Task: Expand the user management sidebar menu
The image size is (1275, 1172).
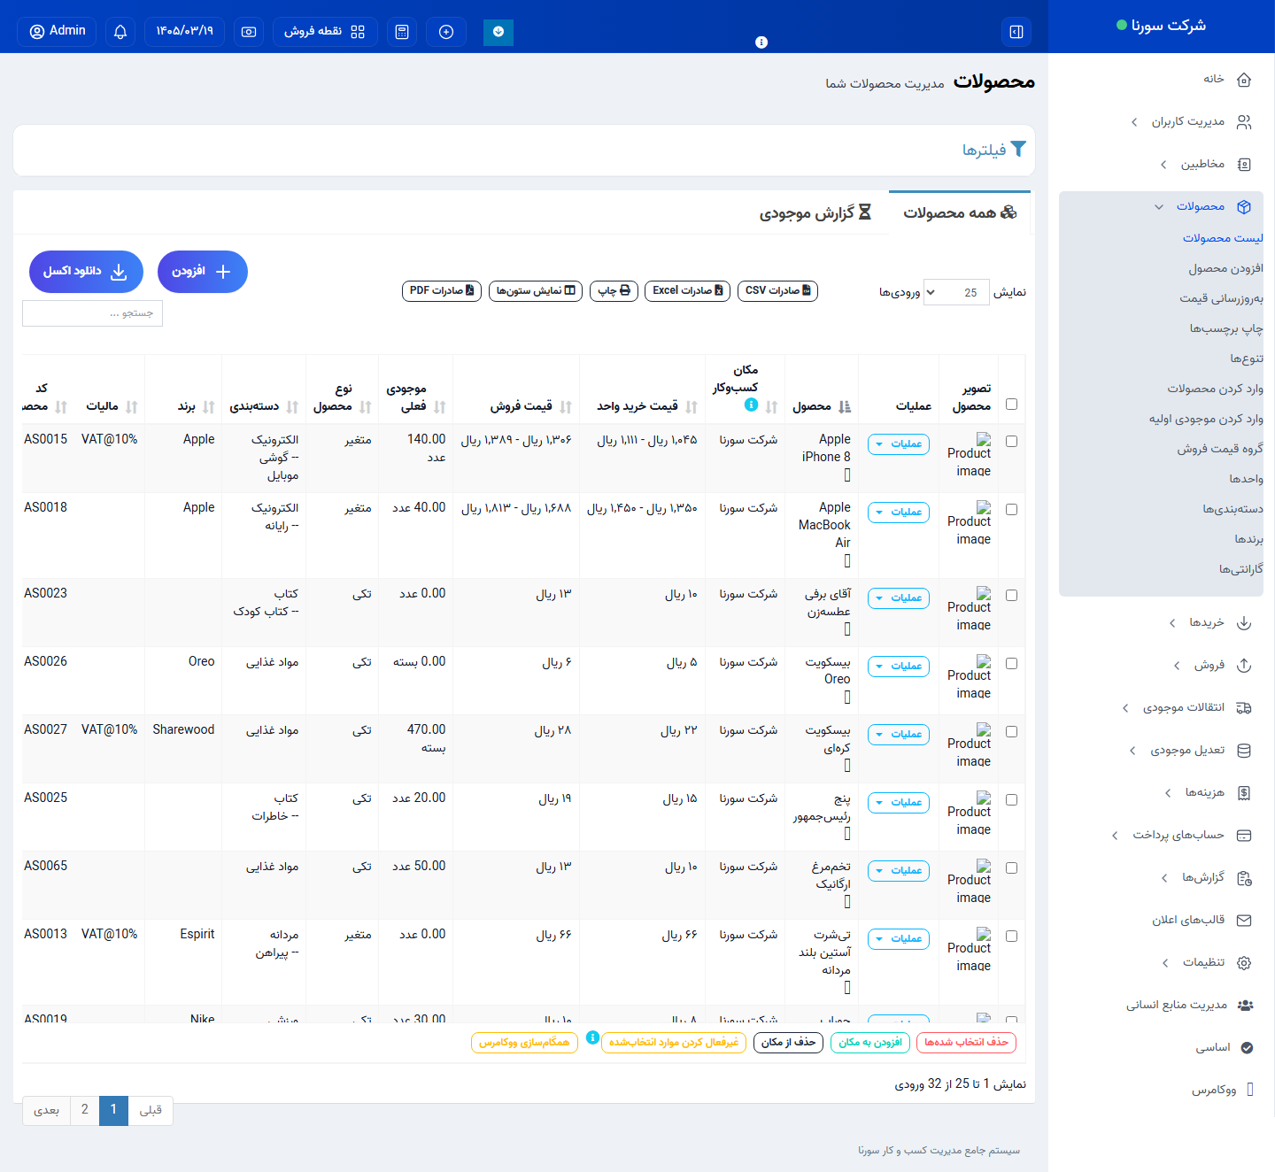Action: click(x=1188, y=122)
